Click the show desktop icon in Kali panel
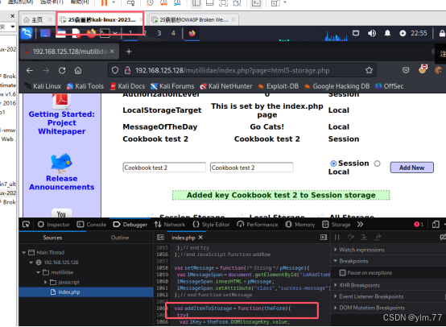Viewport: 446px width, 327px height. coord(45,33)
